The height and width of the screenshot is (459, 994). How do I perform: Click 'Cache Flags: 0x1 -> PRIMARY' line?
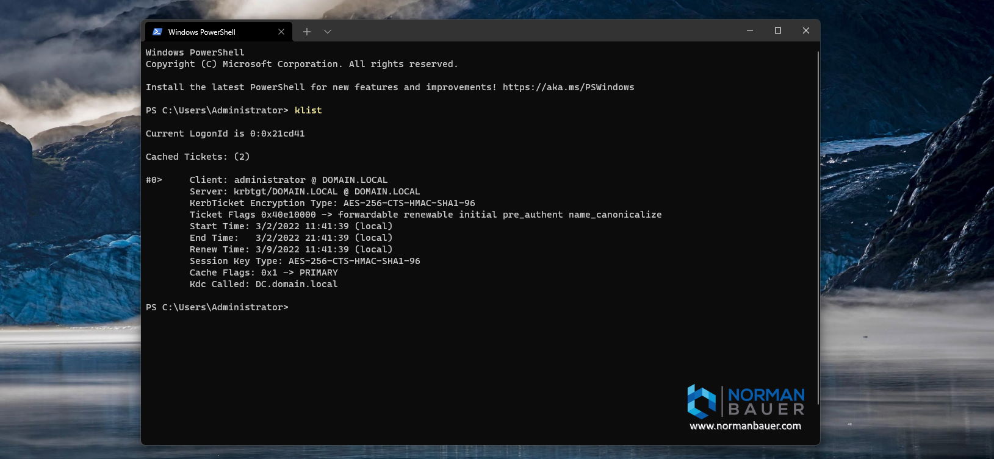point(264,272)
